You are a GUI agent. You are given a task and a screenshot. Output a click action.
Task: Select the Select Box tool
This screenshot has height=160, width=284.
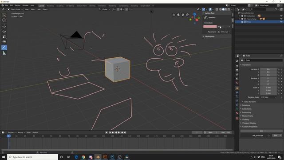[4, 15]
